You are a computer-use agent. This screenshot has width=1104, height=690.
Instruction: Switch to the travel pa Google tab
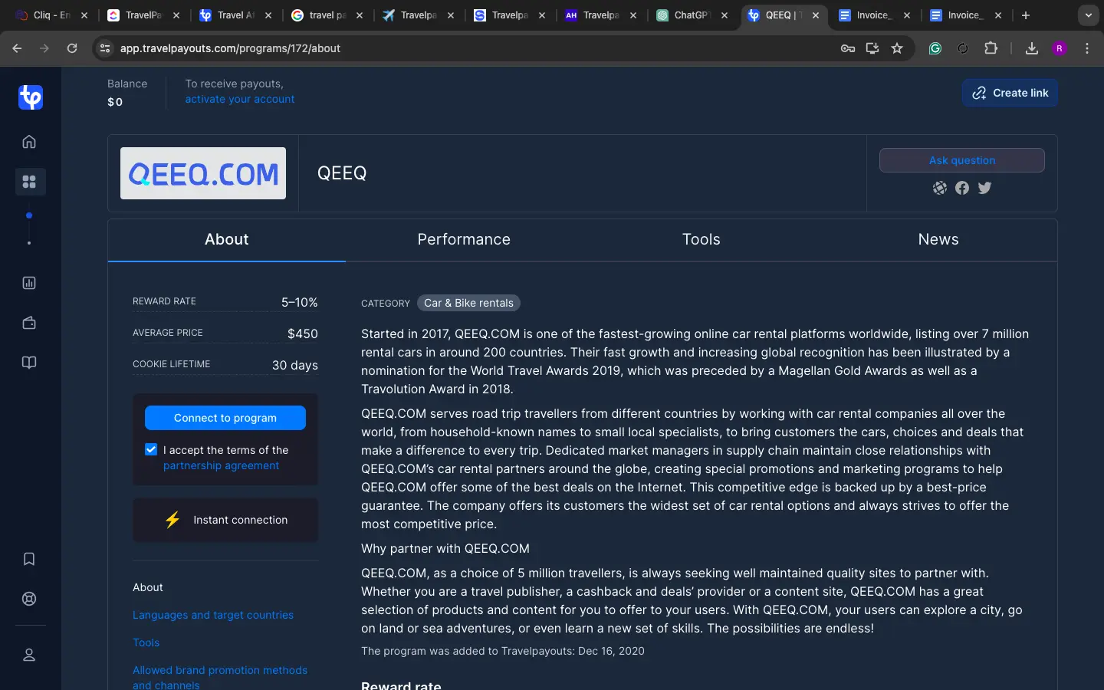pos(327,15)
